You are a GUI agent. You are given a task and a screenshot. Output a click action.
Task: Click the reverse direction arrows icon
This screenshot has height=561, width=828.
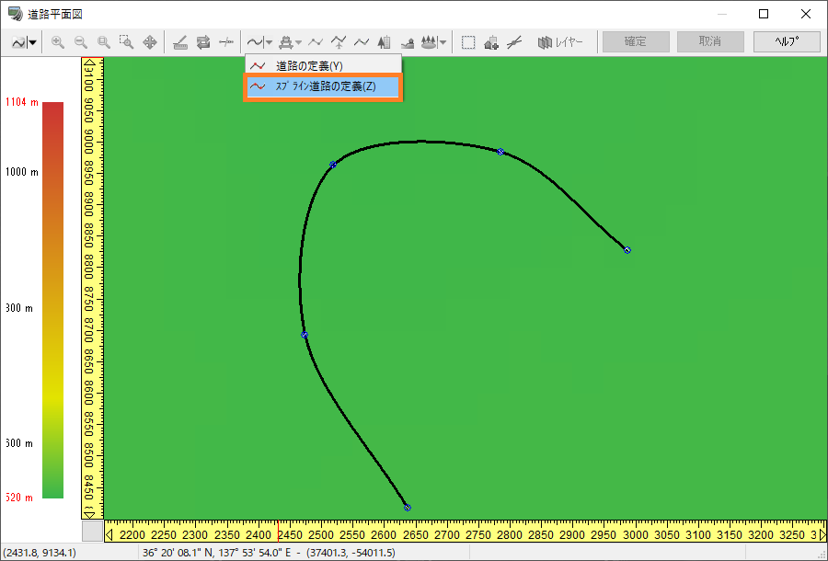click(x=203, y=42)
